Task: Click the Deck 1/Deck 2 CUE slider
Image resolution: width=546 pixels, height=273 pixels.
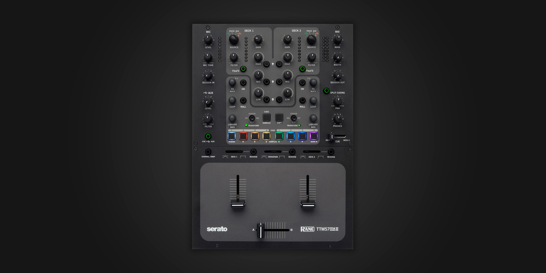Action: pyautogui.click(x=337, y=136)
